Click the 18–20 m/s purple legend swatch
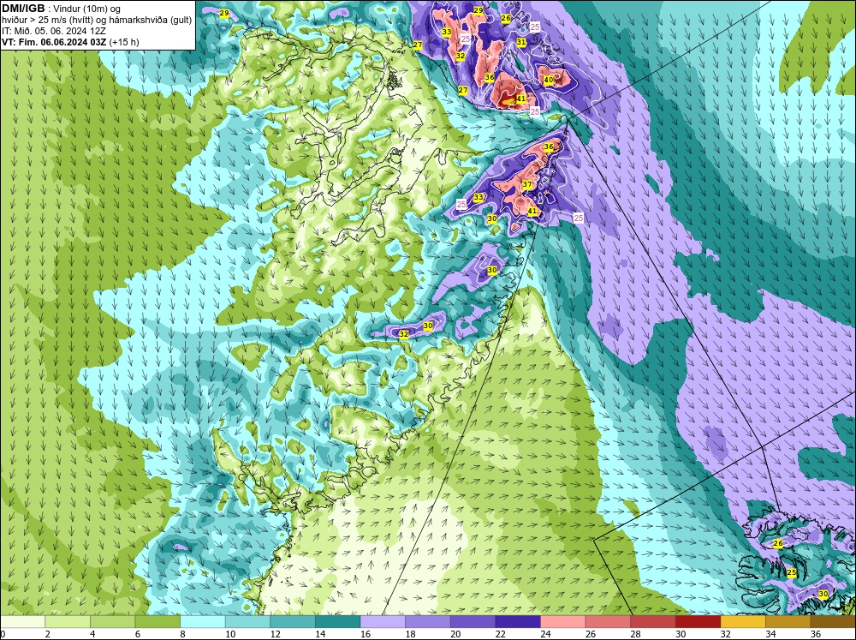The height and width of the screenshot is (640, 856). tap(427, 621)
